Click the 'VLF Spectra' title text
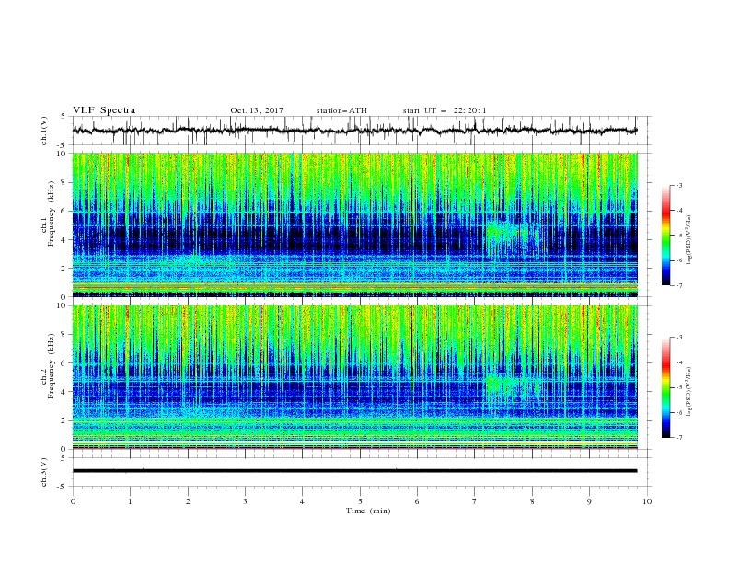This screenshot has height=563, width=729. 104,110
